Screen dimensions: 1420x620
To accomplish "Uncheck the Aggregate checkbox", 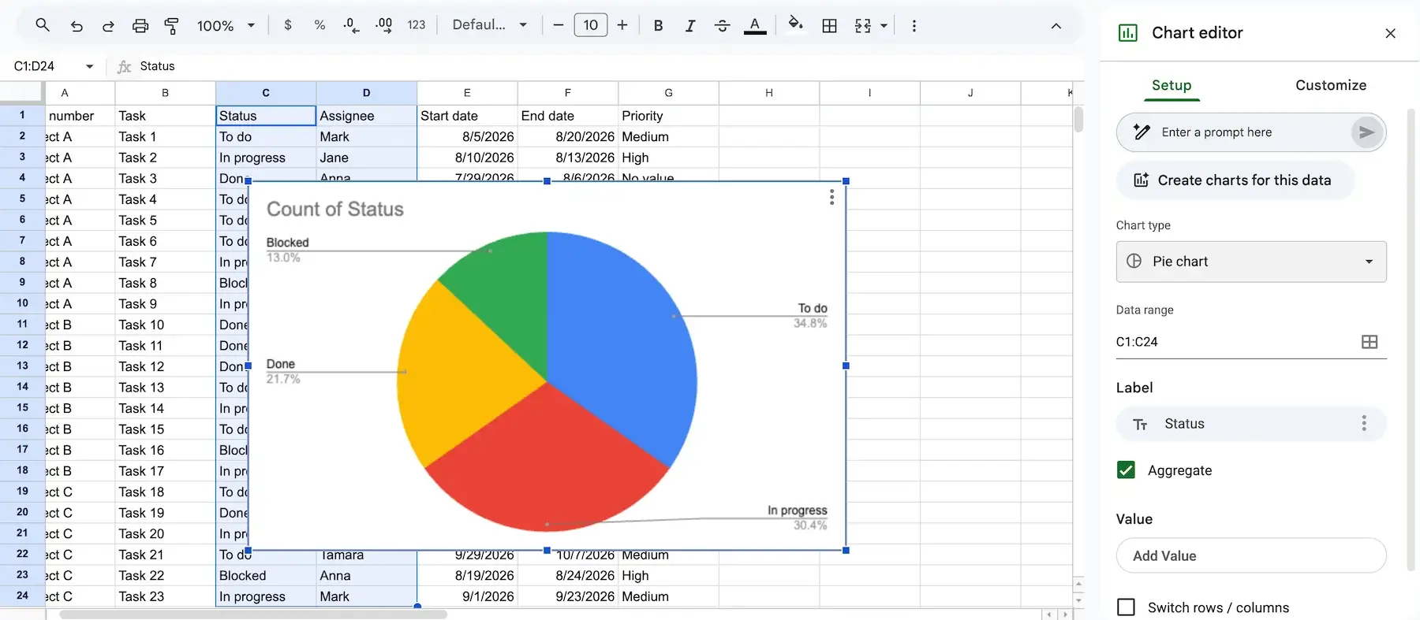I will [x=1127, y=470].
